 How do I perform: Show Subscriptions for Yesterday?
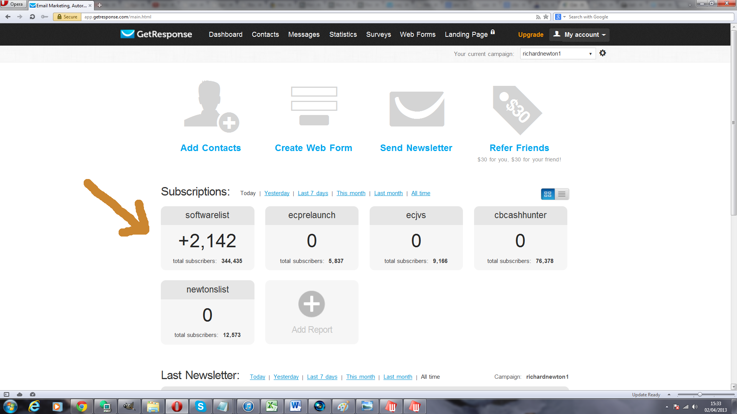(x=277, y=193)
